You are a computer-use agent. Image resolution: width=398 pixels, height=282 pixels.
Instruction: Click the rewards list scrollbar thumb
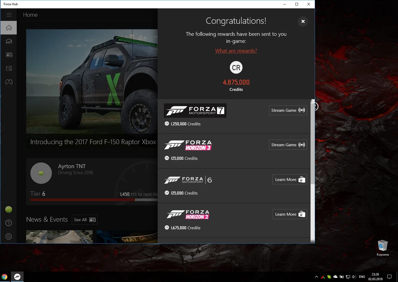[313, 143]
